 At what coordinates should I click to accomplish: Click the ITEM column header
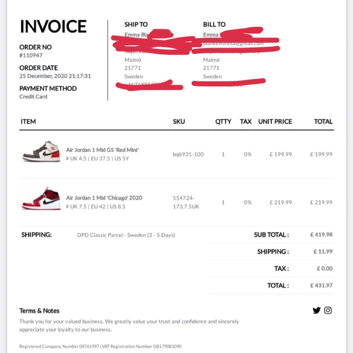(x=28, y=122)
